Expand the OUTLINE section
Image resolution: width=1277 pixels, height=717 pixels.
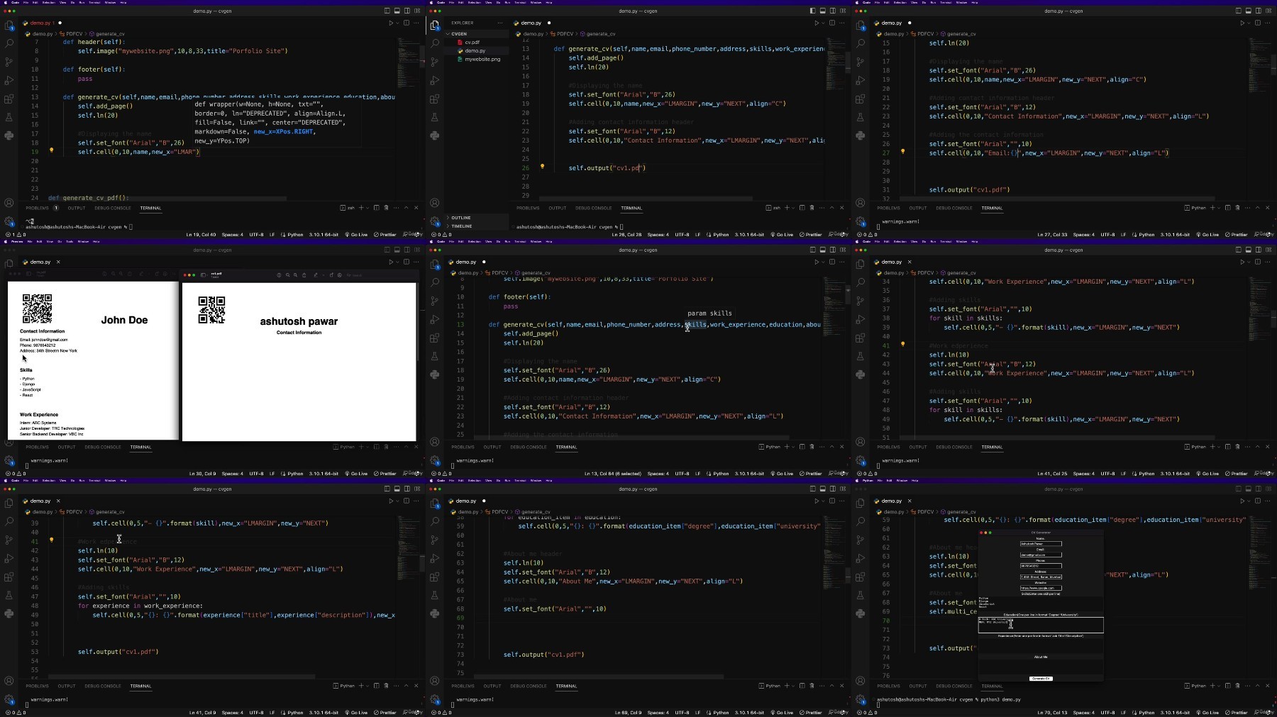coord(460,218)
